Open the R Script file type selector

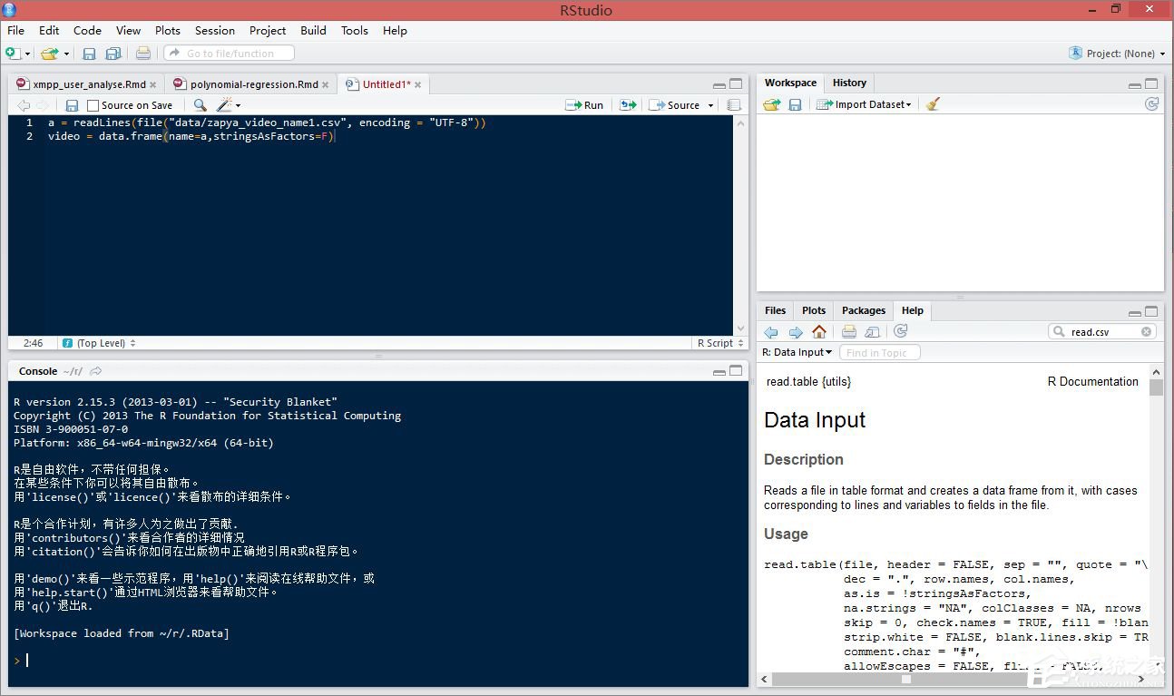(720, 343)
